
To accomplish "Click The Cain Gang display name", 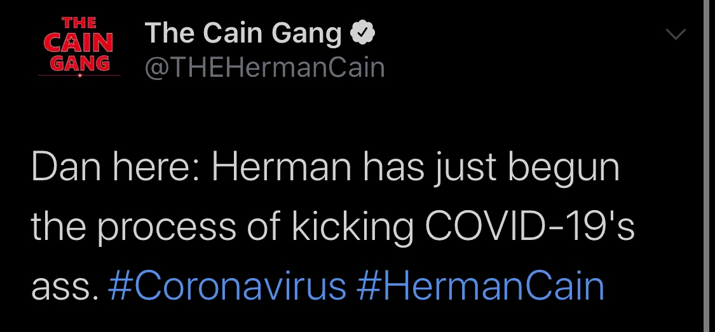I will (243, 33).
